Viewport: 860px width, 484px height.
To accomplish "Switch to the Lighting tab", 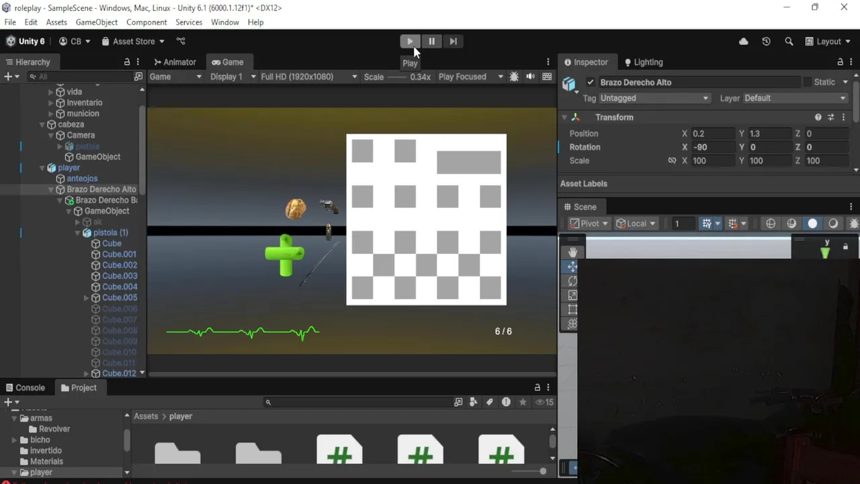I will pos(644,62).
